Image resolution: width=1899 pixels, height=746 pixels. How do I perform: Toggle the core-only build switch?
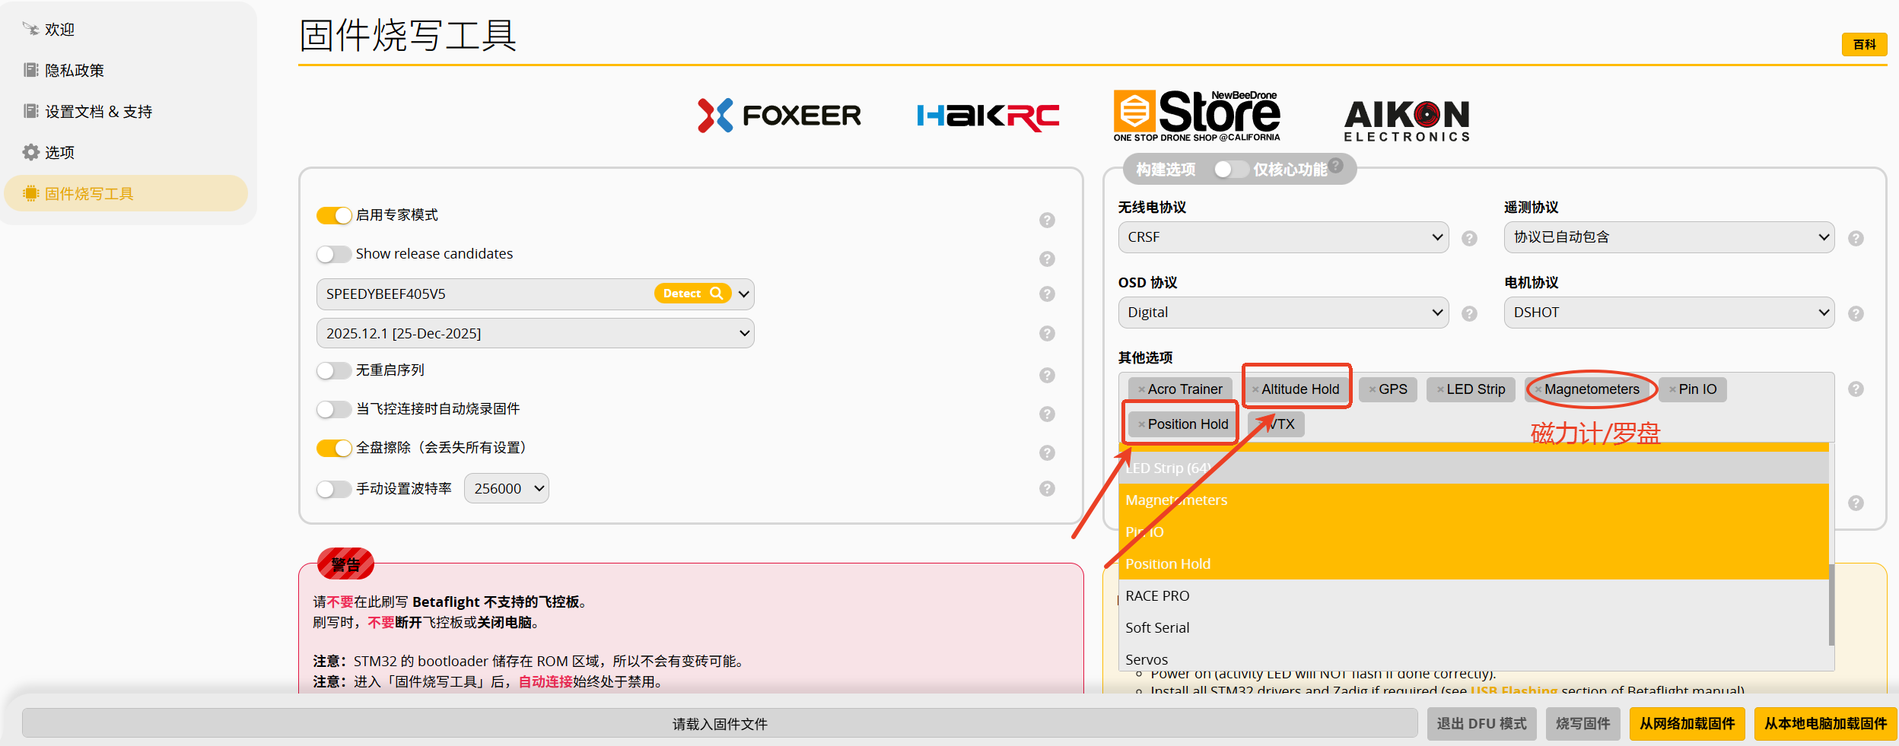coord(1230,169)
